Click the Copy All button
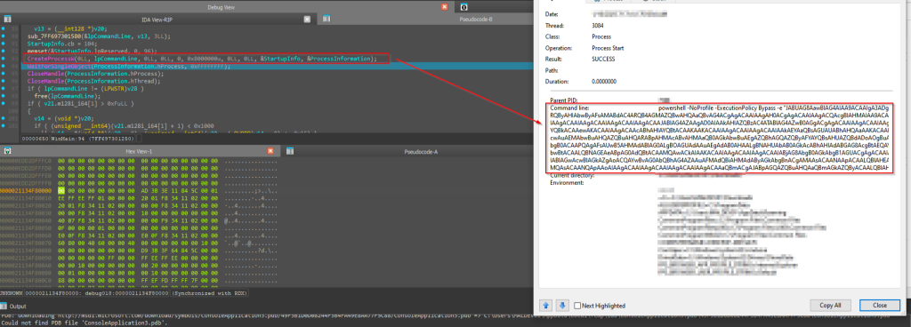This screenshot has width=911, height=327. tap(831, 305)
